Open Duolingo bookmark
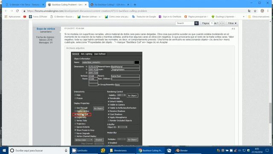The height and width of the screenshot is (154, 273). (224, 17)
